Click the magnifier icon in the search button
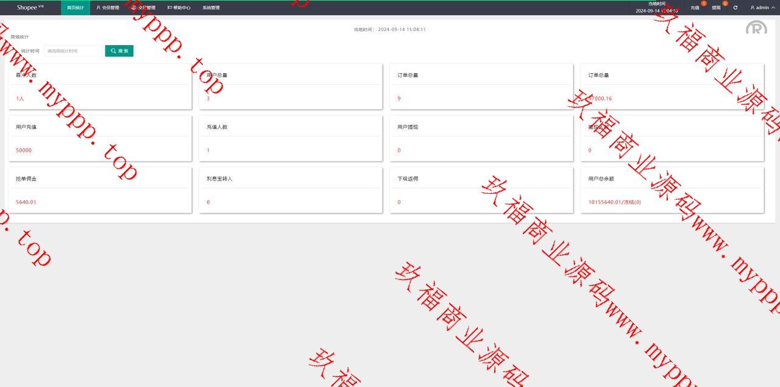This screenshot has width=780, height=387. coord(112,51)
